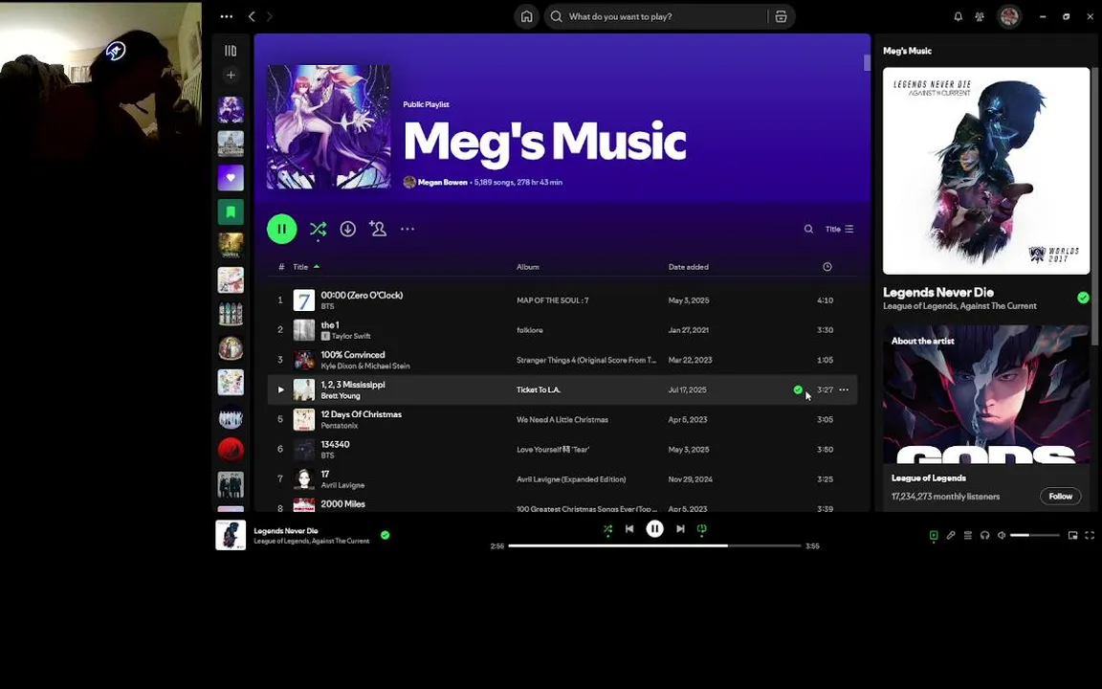Screen dimensions: 1102x689
Task: Open the Home page icon
Action: (x=526, y=16)
